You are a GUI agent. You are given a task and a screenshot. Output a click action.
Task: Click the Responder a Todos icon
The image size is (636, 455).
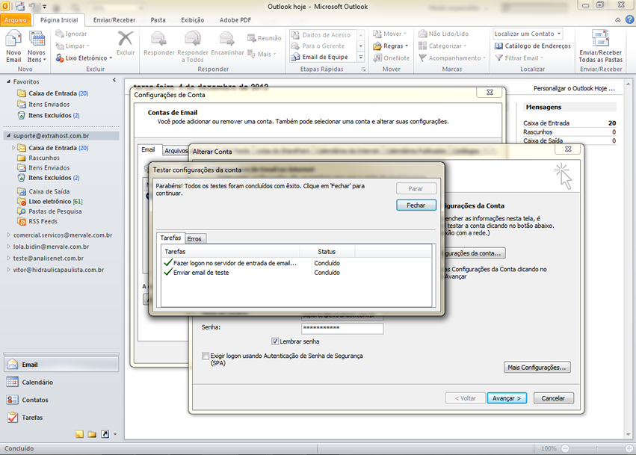tap(193, 40)
